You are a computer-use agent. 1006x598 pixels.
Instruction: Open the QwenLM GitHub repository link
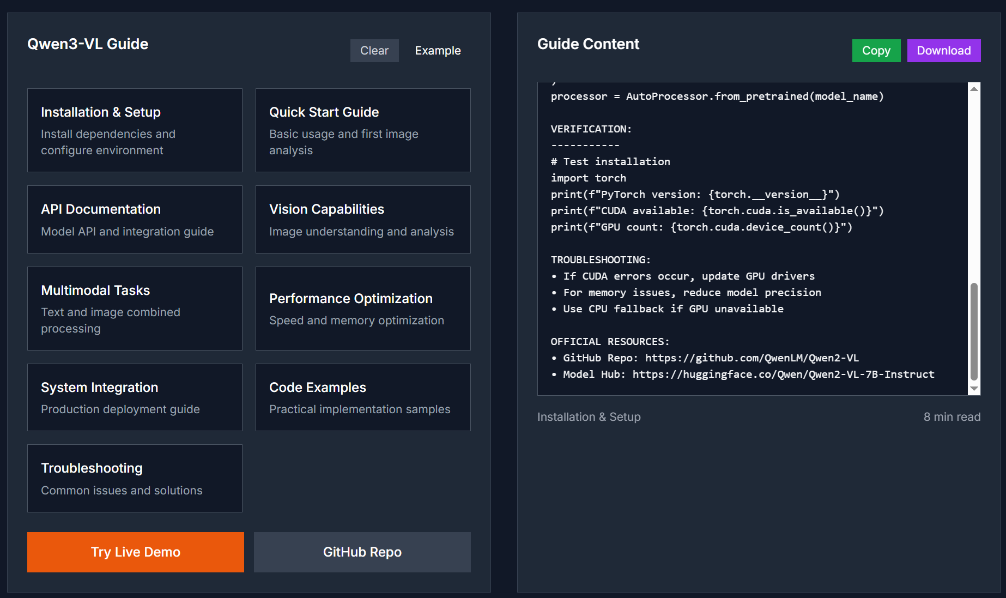click(752, 358)
